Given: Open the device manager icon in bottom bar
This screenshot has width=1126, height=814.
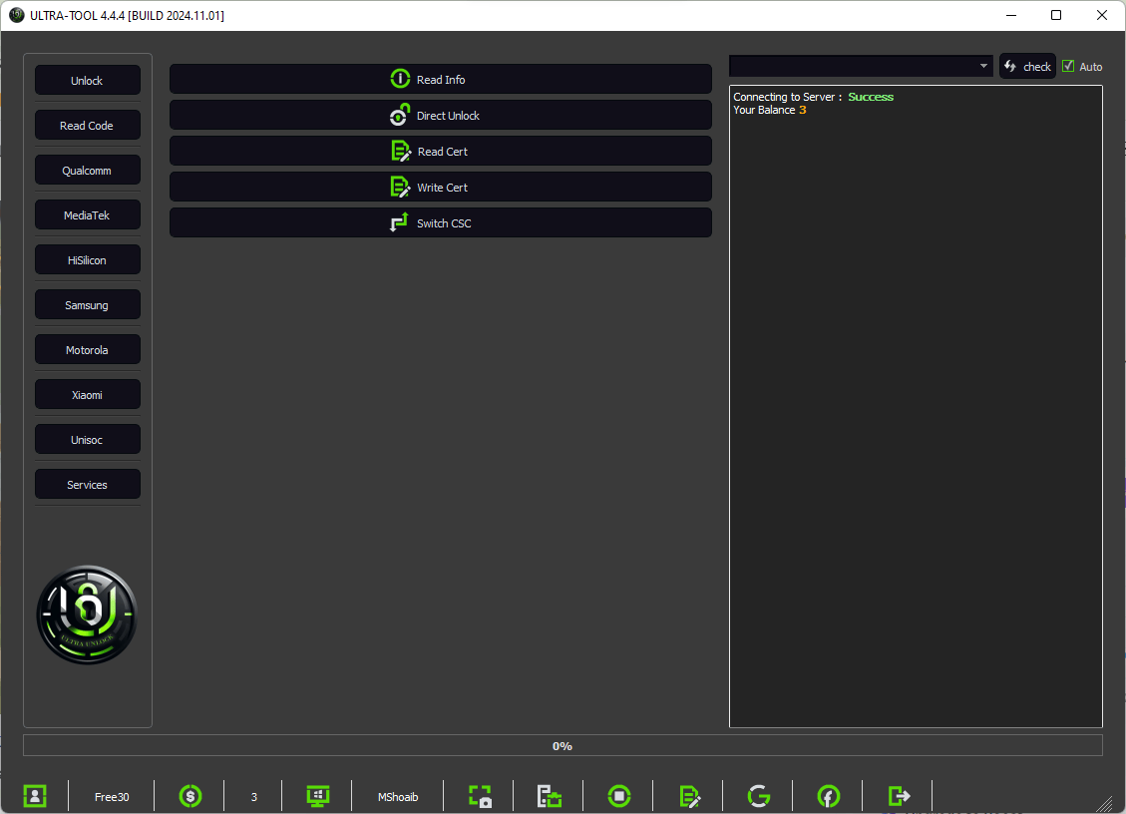Looking at the screenshot, I should click(550, 796).
